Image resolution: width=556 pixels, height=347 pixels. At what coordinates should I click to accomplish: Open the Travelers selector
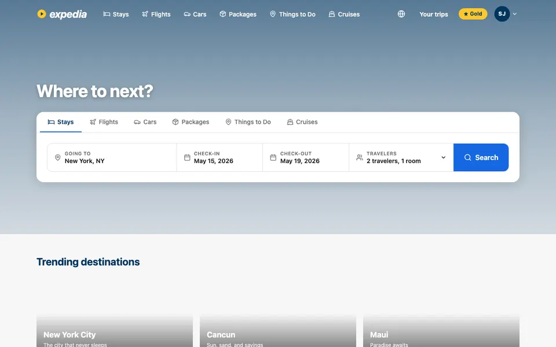pos(401,157)
